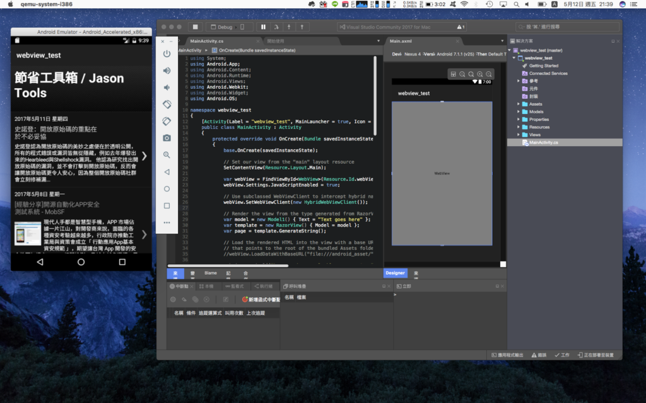
Task: Click the warning indicator in status bar
Action: coord(539,355)
